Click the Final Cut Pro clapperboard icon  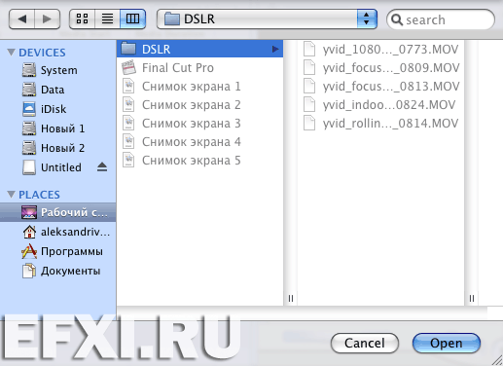(128, 67)
